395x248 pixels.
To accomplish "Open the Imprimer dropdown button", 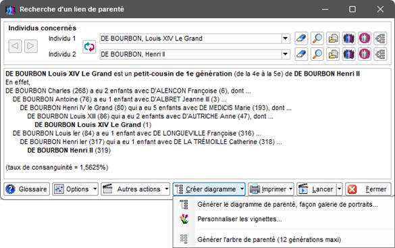I will click(x=271, y=189).
